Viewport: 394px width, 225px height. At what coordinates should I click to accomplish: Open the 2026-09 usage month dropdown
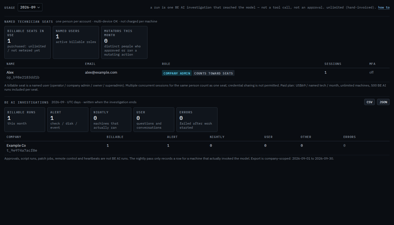pyautogui.click(x=30, y=7)
